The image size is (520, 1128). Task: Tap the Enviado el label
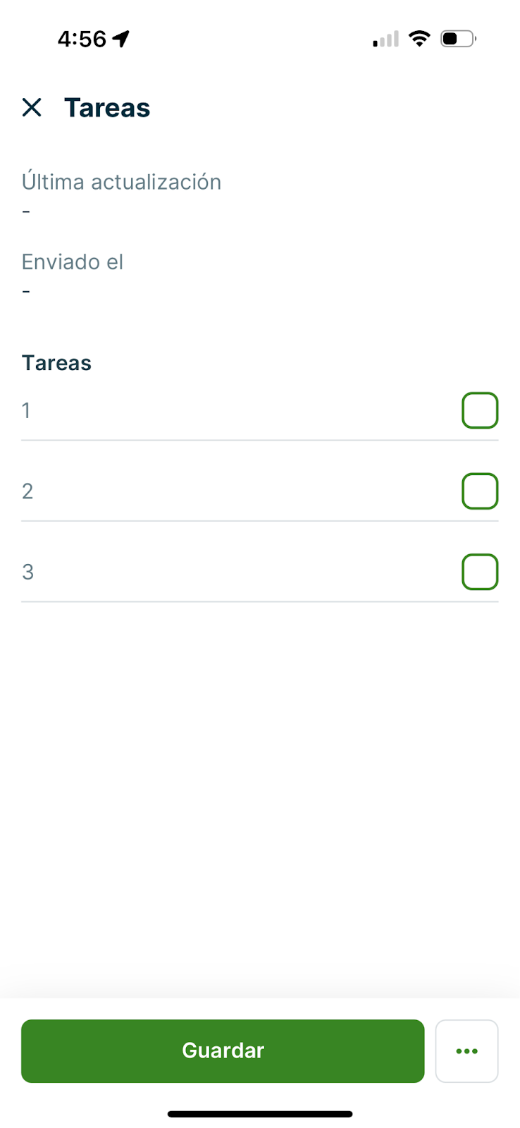73,262
